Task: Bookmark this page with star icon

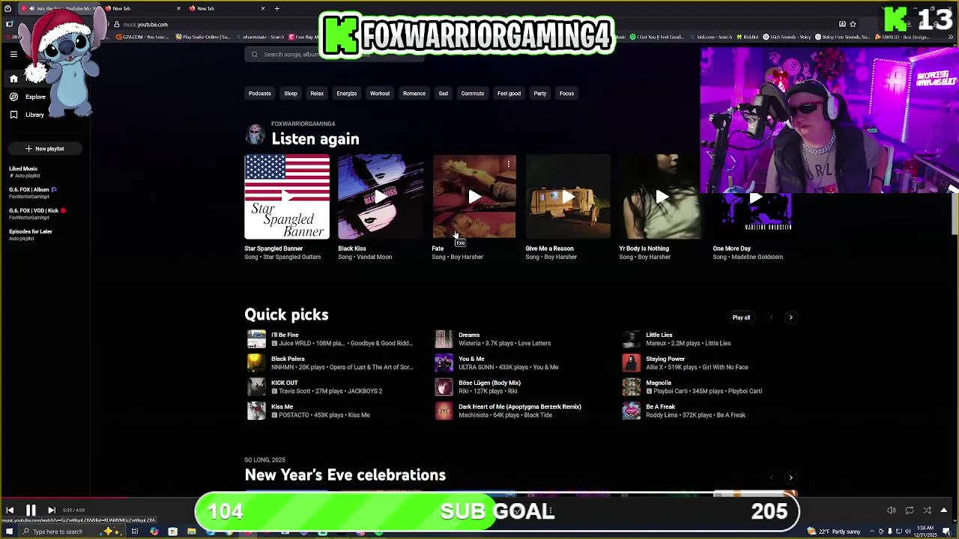Action: pos(853,24)
